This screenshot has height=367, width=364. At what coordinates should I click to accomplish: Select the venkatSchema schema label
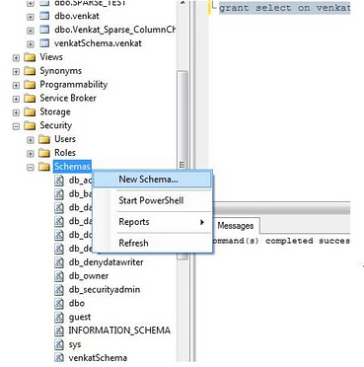98,358
